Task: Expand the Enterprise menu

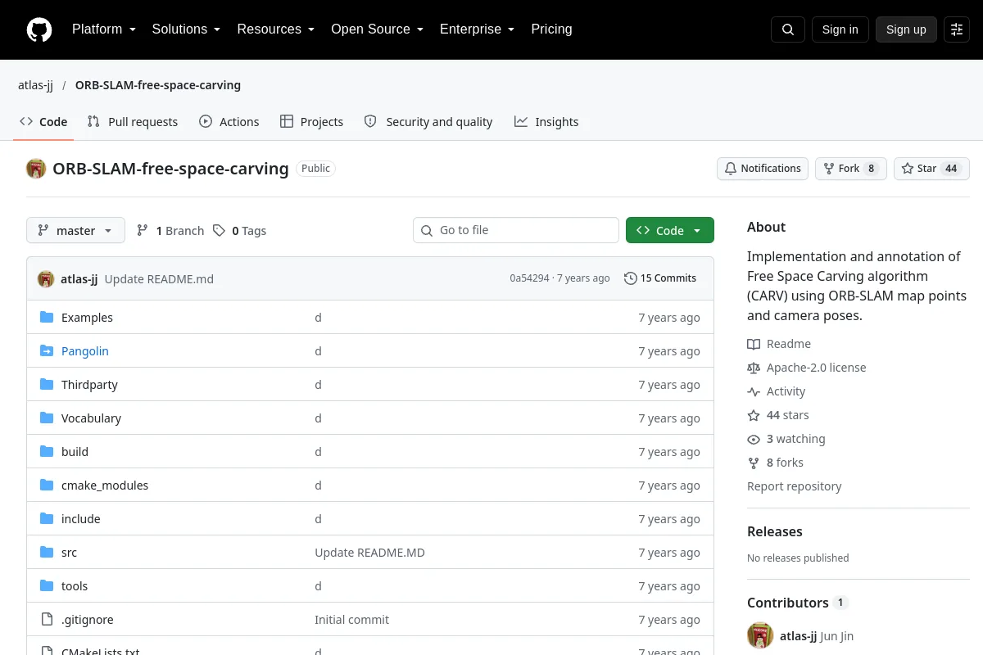Action: click(x=478, y=29)
